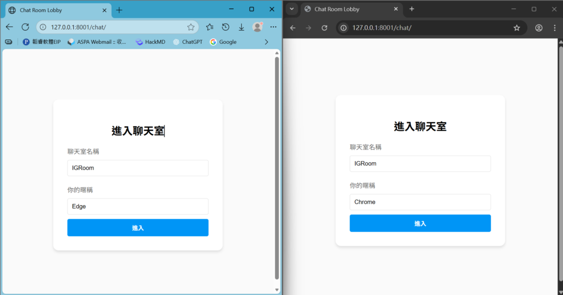Open Edge downloads icon

click(x=241, y=27)
